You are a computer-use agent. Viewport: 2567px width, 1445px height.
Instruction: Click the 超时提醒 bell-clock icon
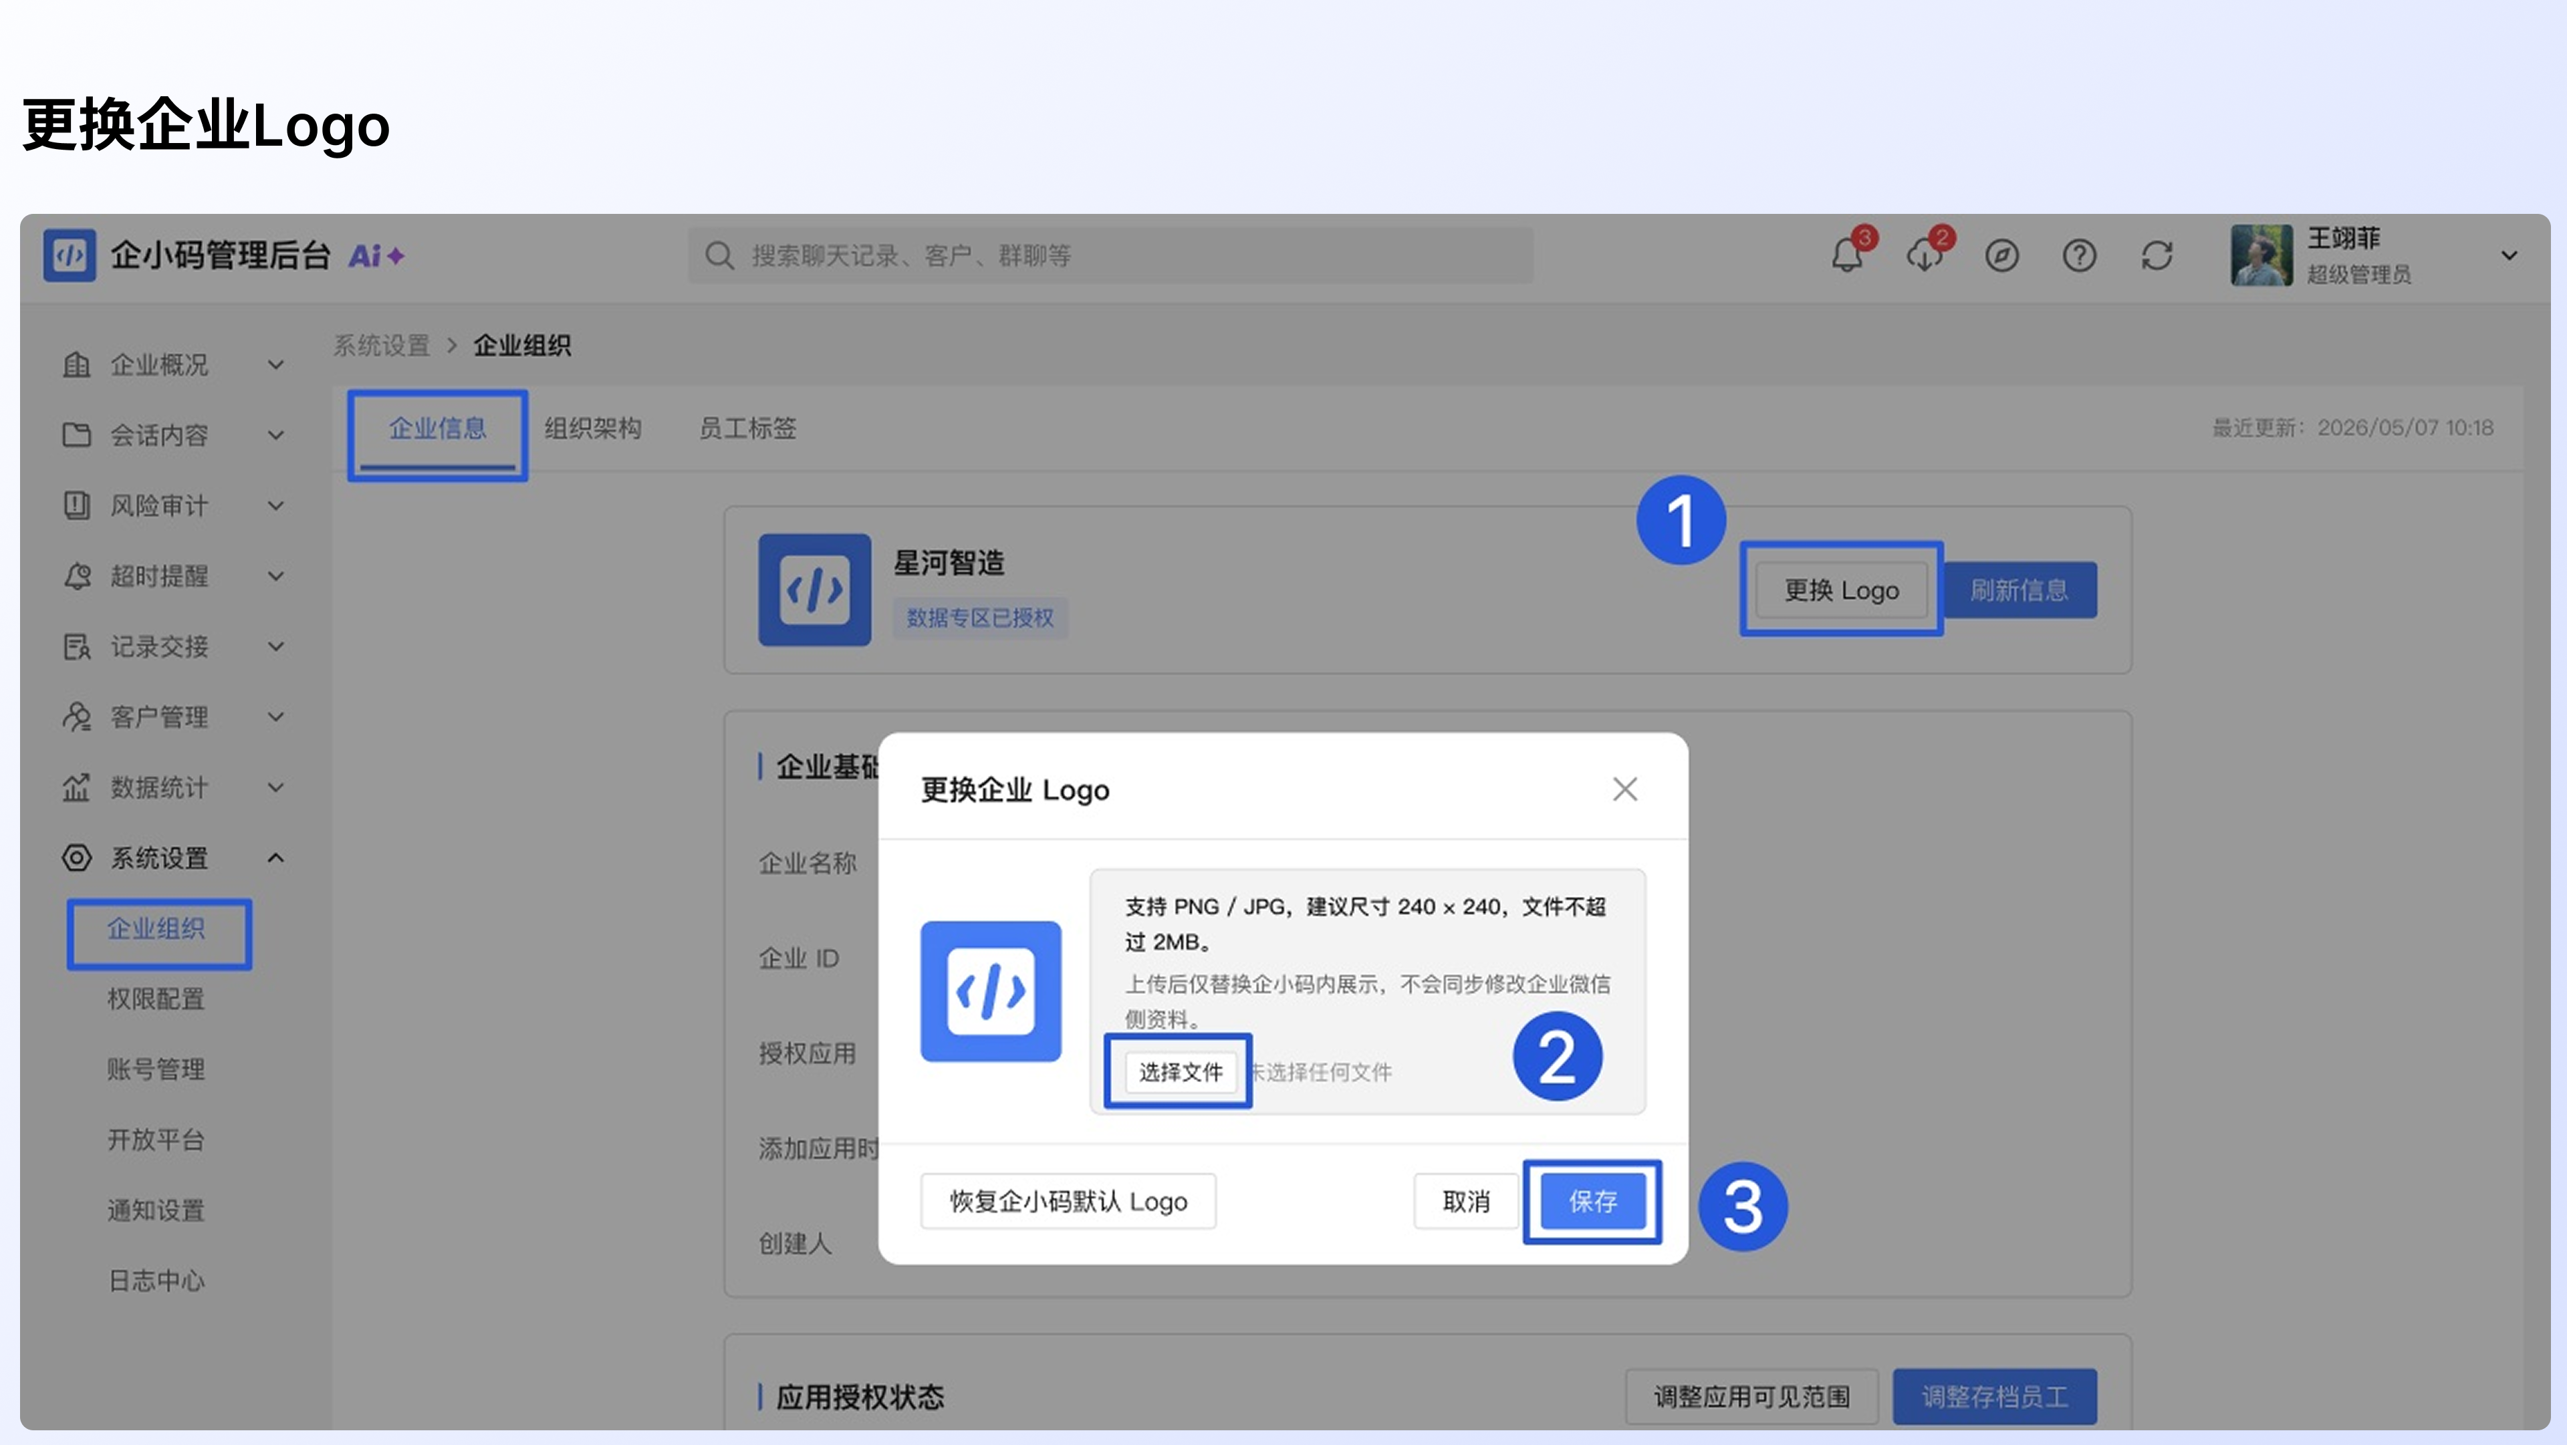click(77, 576)
